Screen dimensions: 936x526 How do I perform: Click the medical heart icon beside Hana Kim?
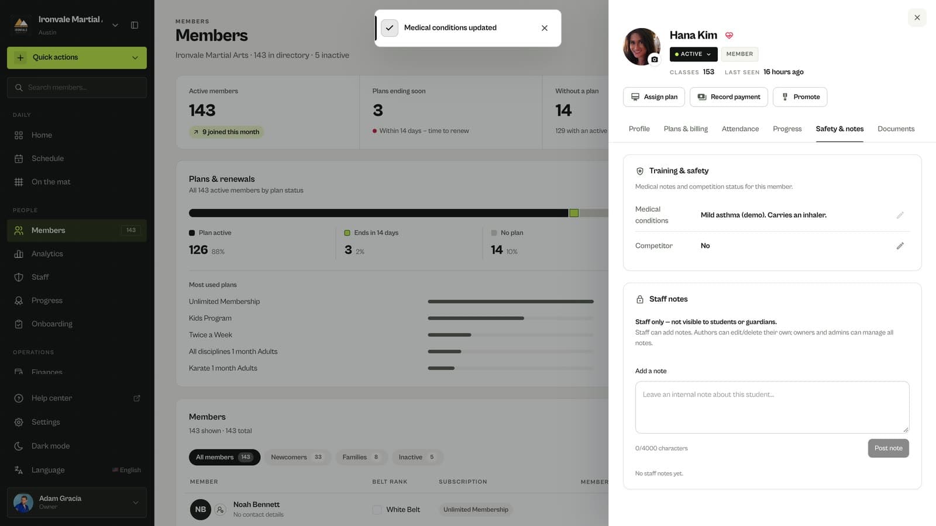[729, 36]
